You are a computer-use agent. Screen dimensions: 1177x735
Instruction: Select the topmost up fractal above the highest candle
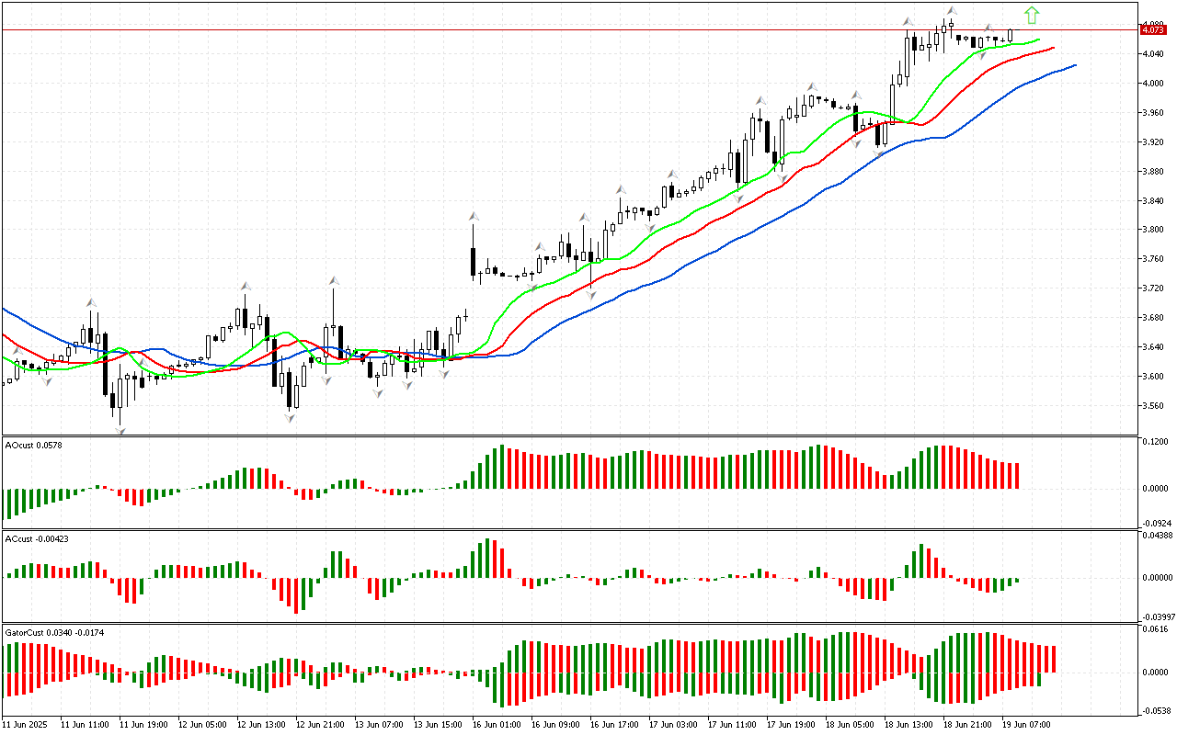[x=951, y=11]
